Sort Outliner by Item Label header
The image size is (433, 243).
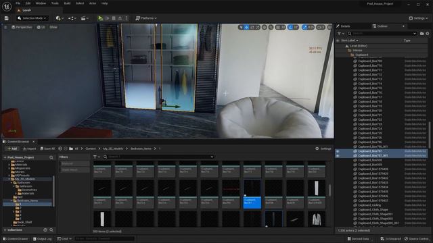click(350, 40)
